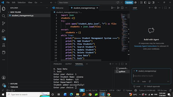Viewport: 173px width, 97px height.
Task: Open the Explorer view in the activity bar
Action: [x=4, y=9]
